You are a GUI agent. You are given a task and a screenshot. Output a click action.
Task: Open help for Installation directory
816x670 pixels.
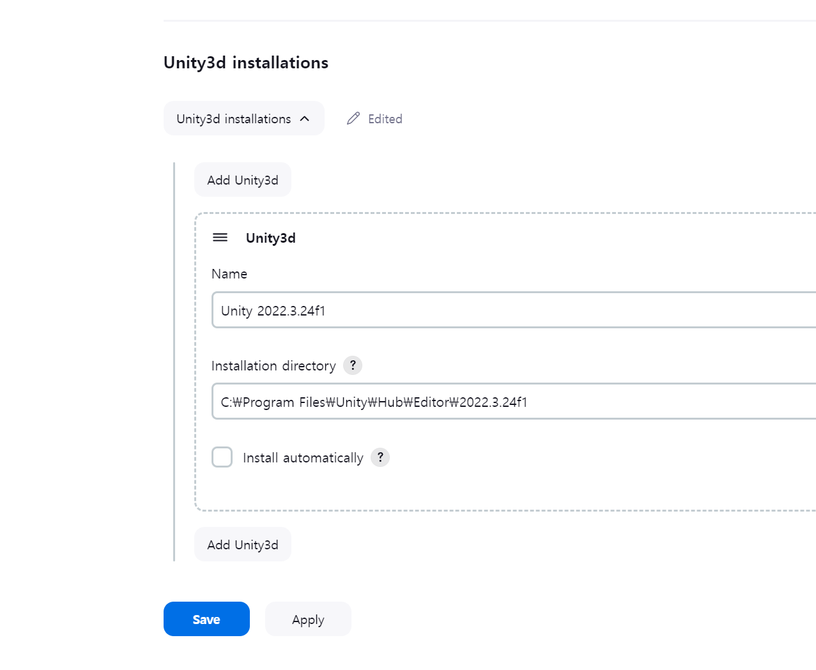353,365
